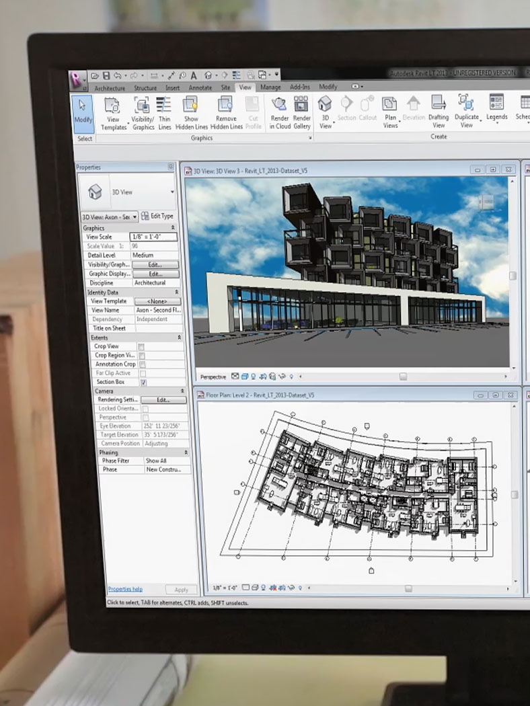530x706 pixels.
Task: Switch to the Annotate ribbon tab
Action: click(x=200, y=88)
